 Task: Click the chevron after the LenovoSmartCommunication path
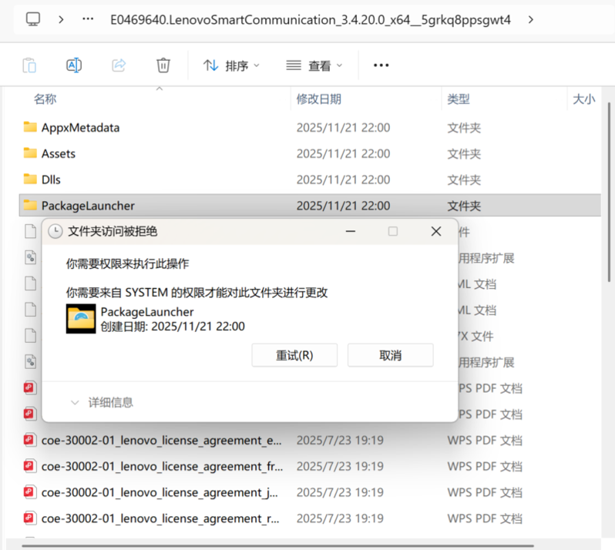(x=531, y=19)
